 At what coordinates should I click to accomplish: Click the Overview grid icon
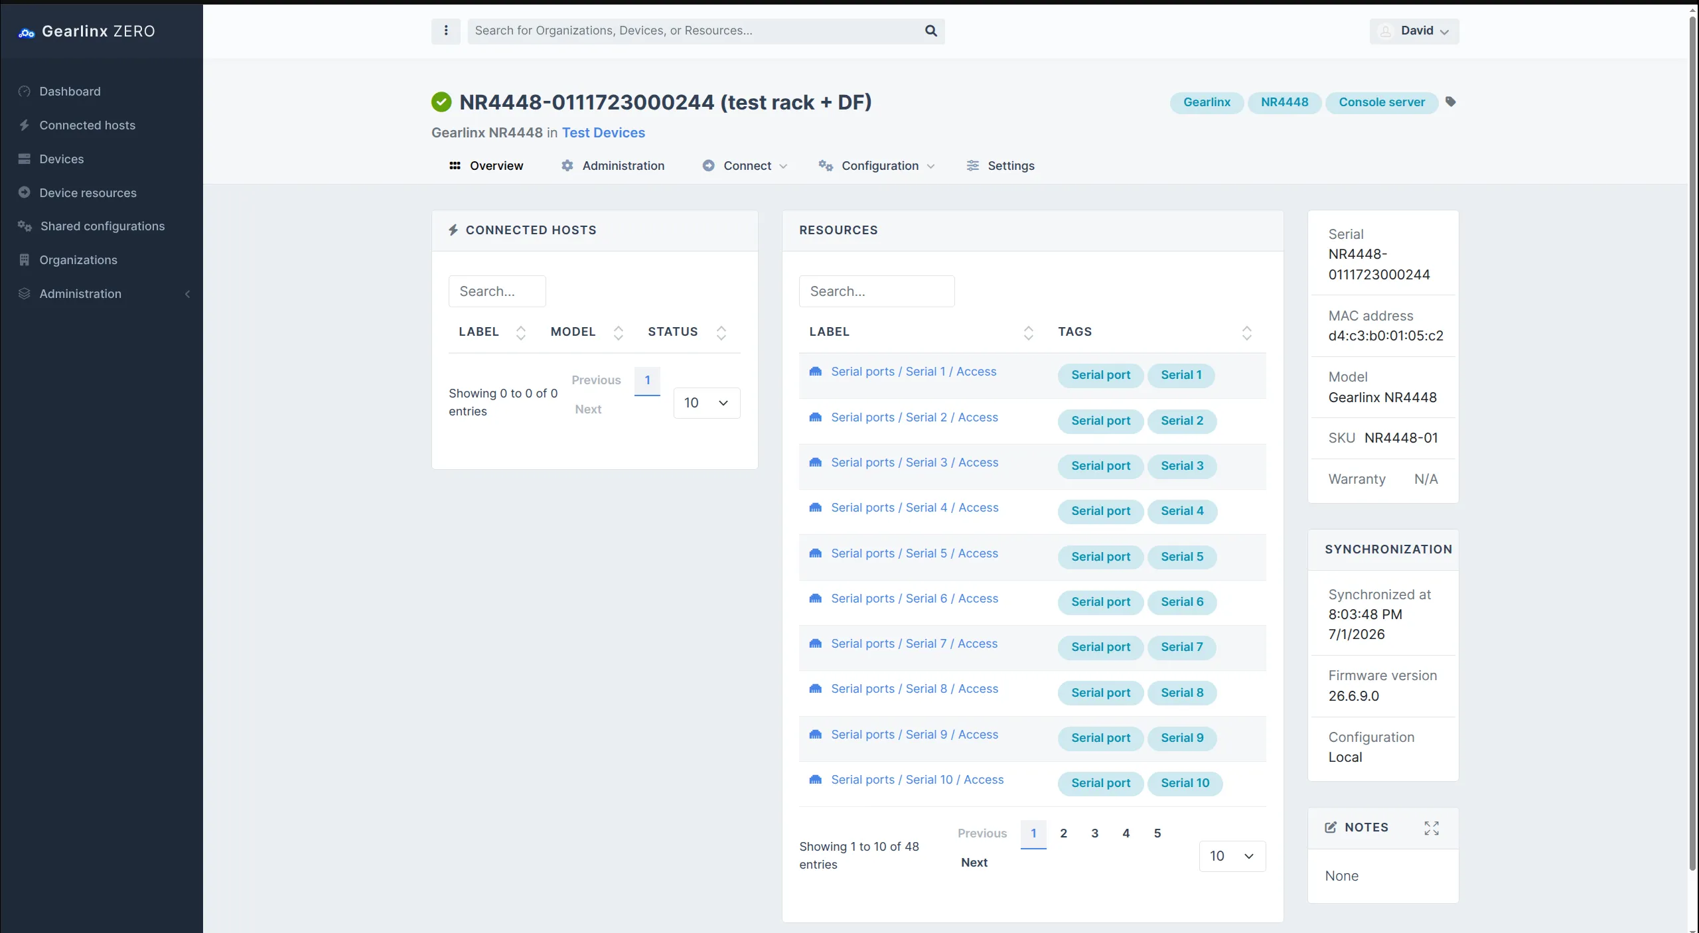pos(455,166)
